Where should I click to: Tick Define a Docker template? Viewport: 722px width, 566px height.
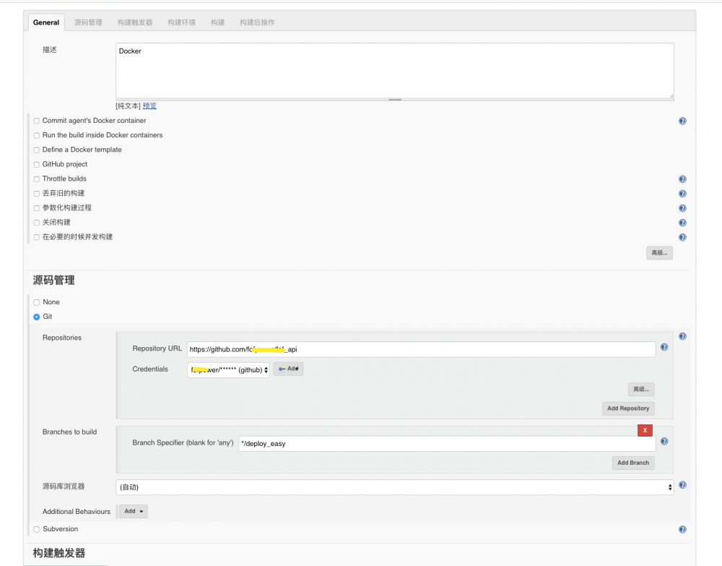[x=36, y=150]
